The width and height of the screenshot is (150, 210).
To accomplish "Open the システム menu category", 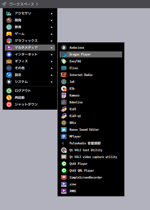I will click(x=30, y=82).
